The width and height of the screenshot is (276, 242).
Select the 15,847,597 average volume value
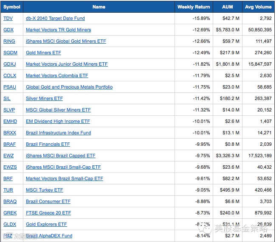[260, 64]
